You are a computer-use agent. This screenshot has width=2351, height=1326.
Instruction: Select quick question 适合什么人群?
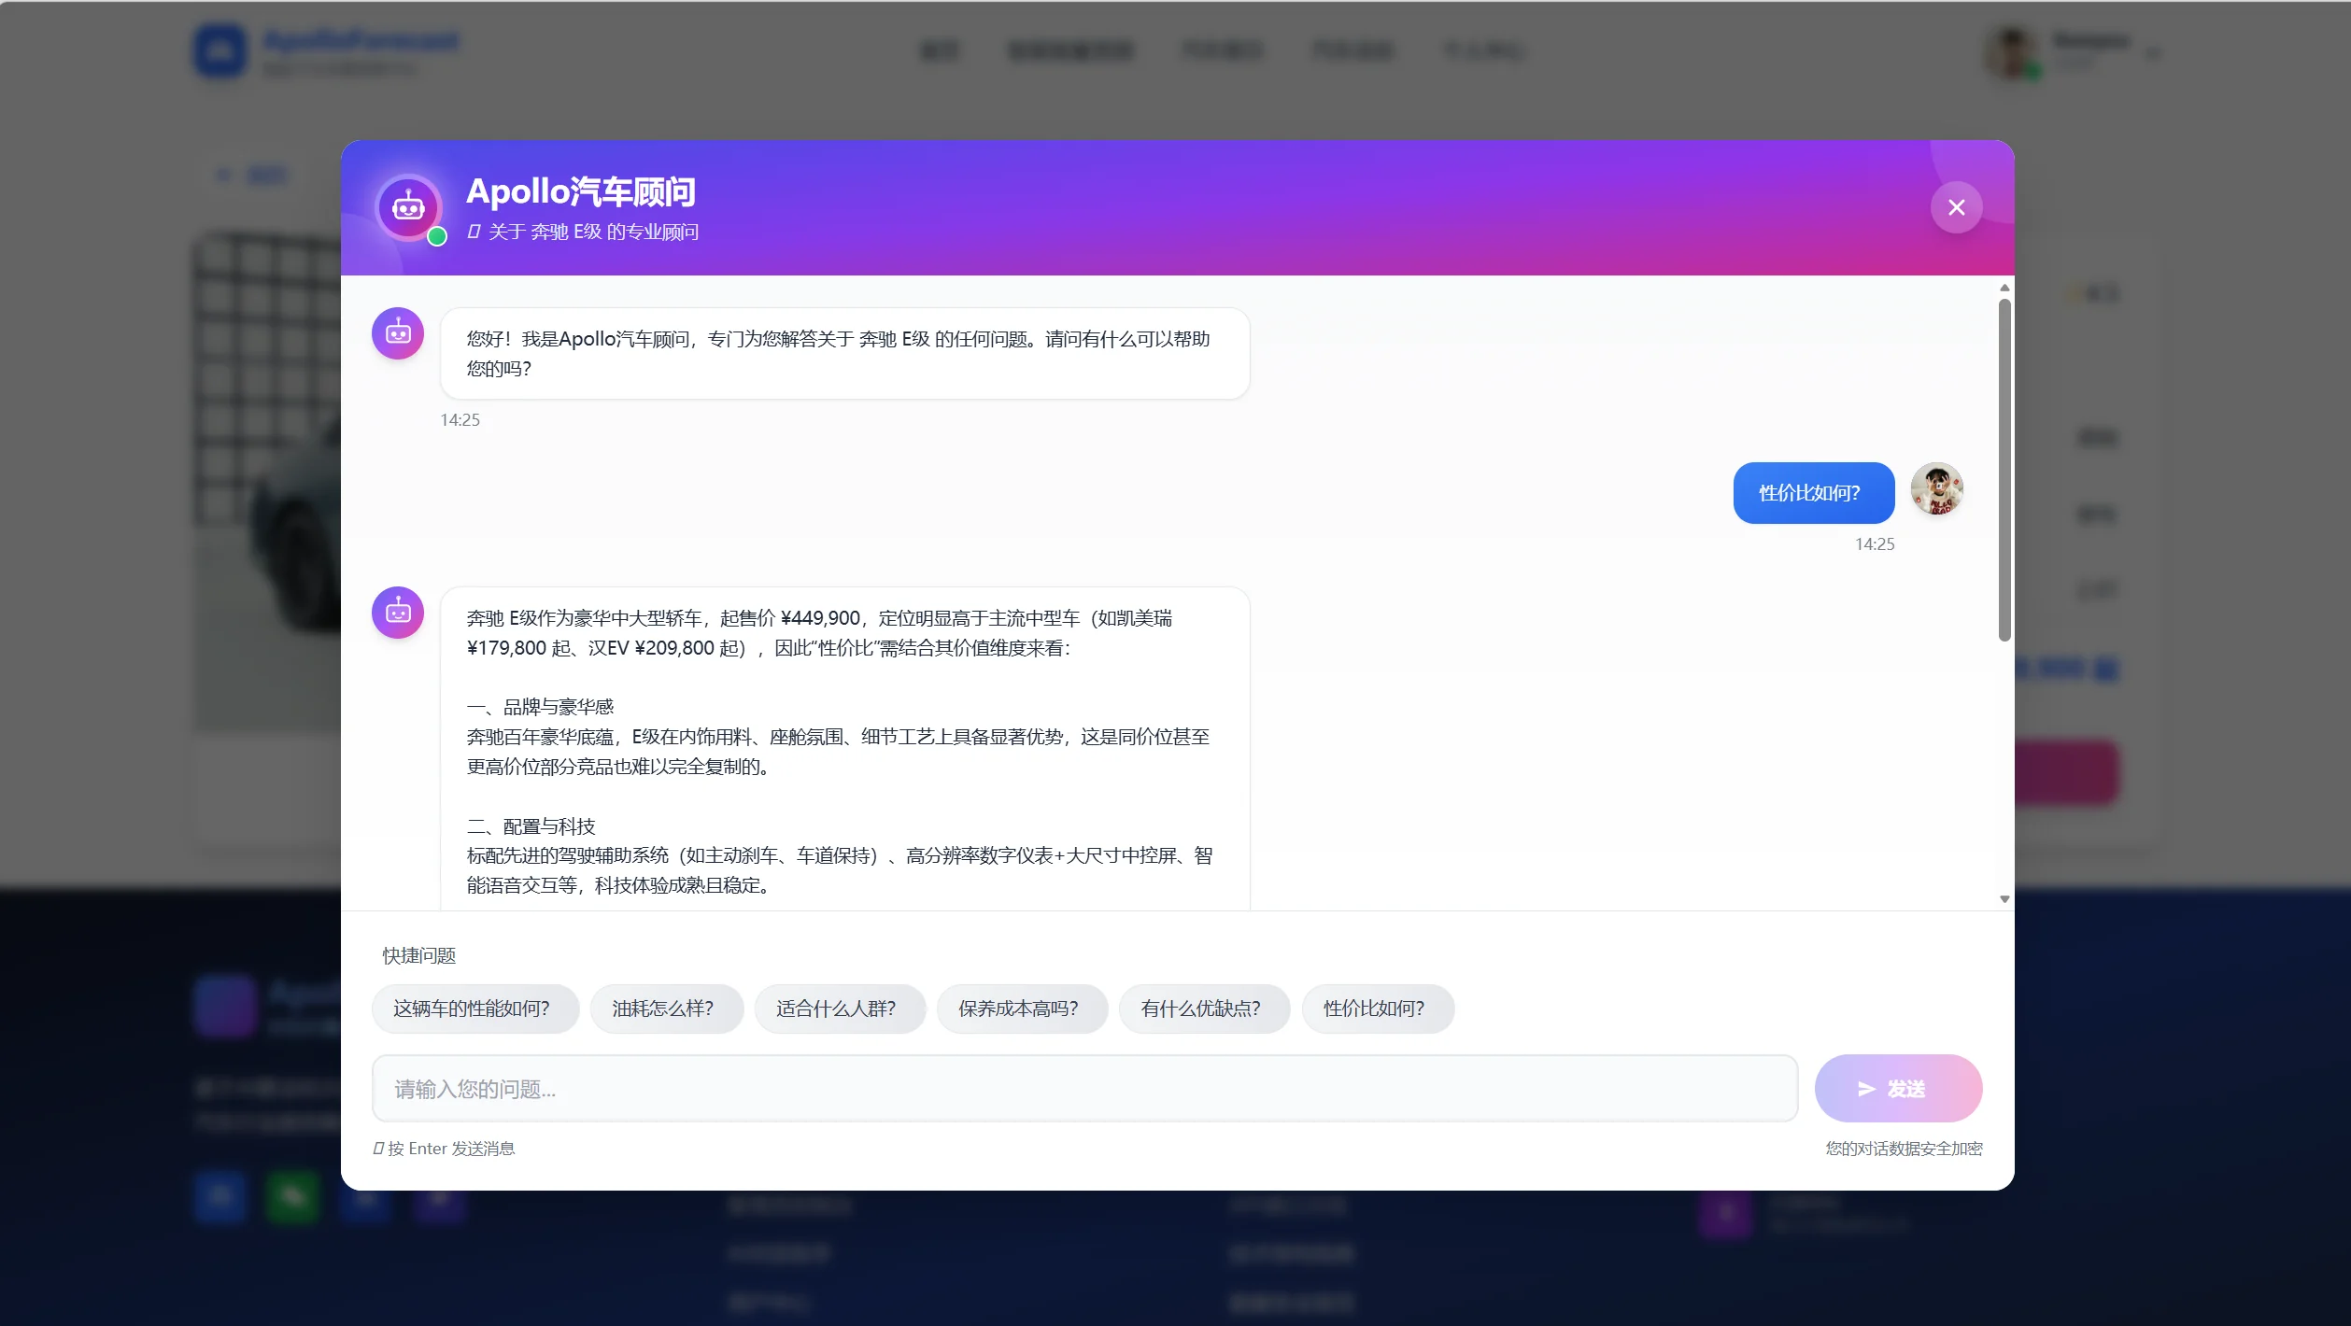click(x=839, y=1009)
